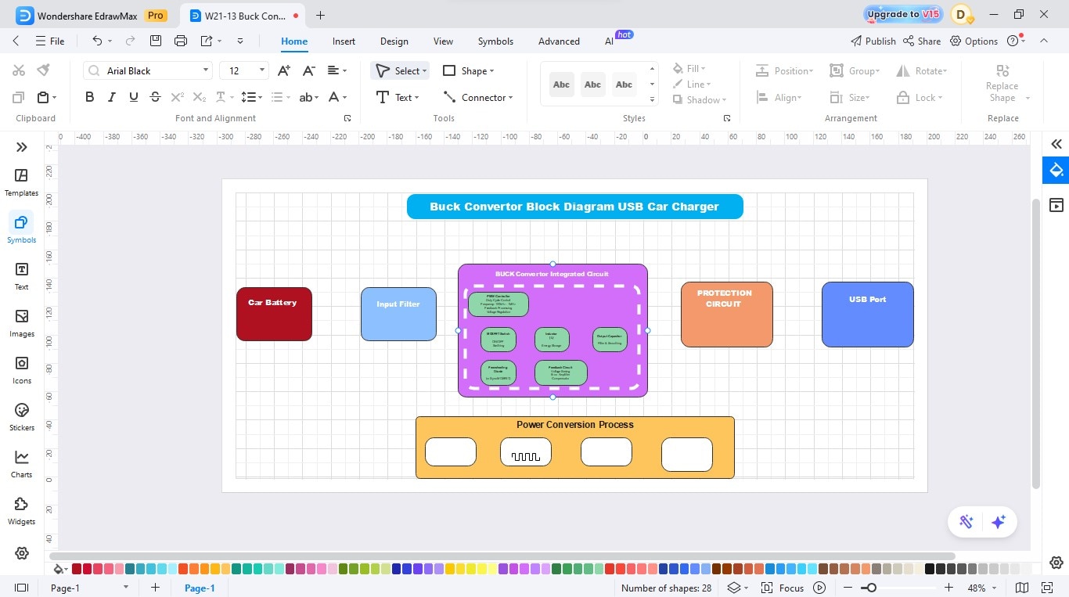
Task: Switch to the Design ribbon tab
Action: click(x=394, y=41)
